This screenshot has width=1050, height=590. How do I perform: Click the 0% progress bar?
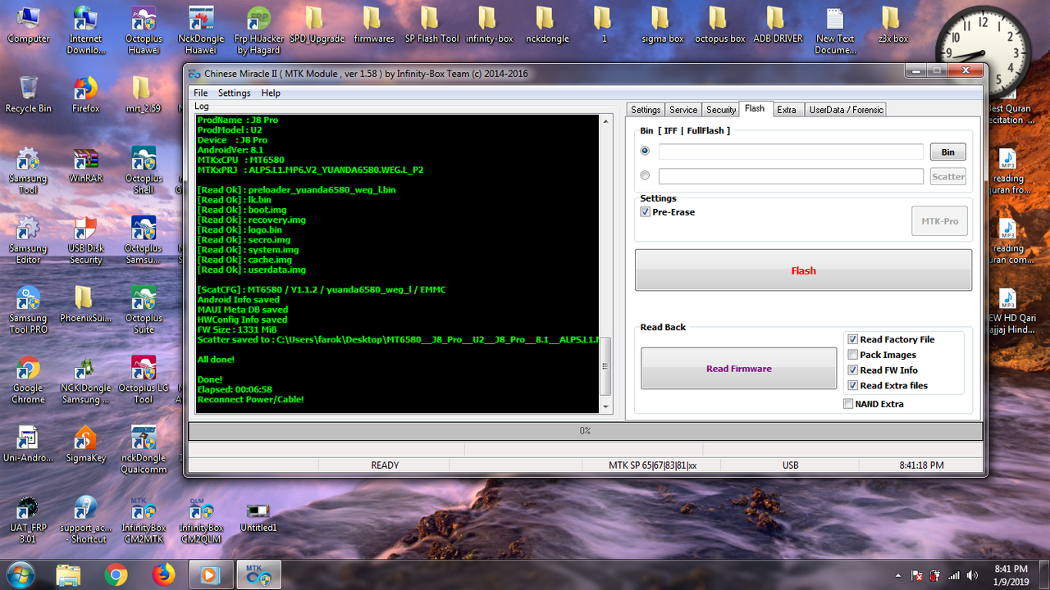pyautogui.click(x=585, y=430)
